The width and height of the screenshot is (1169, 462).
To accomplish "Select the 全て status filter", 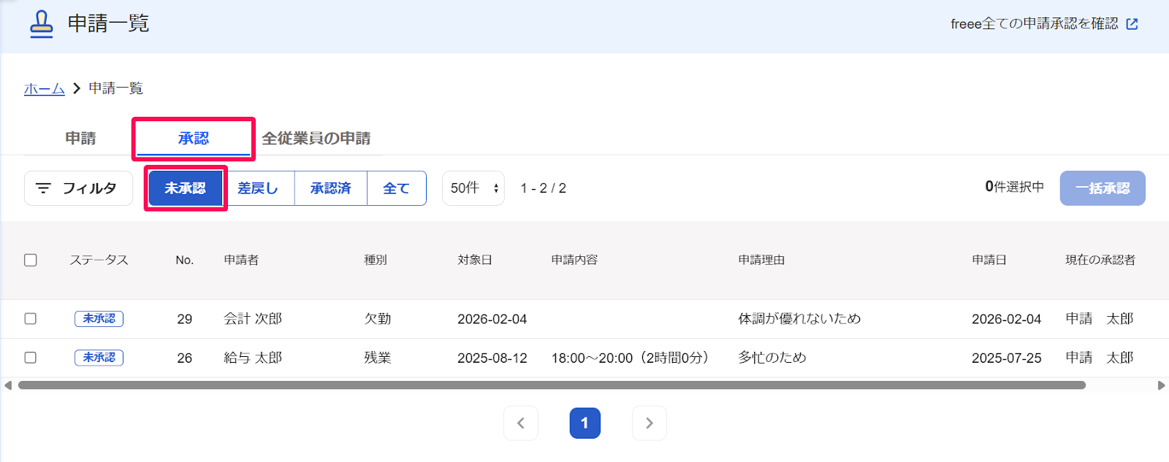I will [x=397, y=188].
